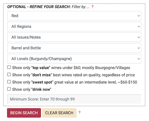Open the All Levels (Burgundy/Champagne) dropdown

pyautogui.click(x=74, y=59)
